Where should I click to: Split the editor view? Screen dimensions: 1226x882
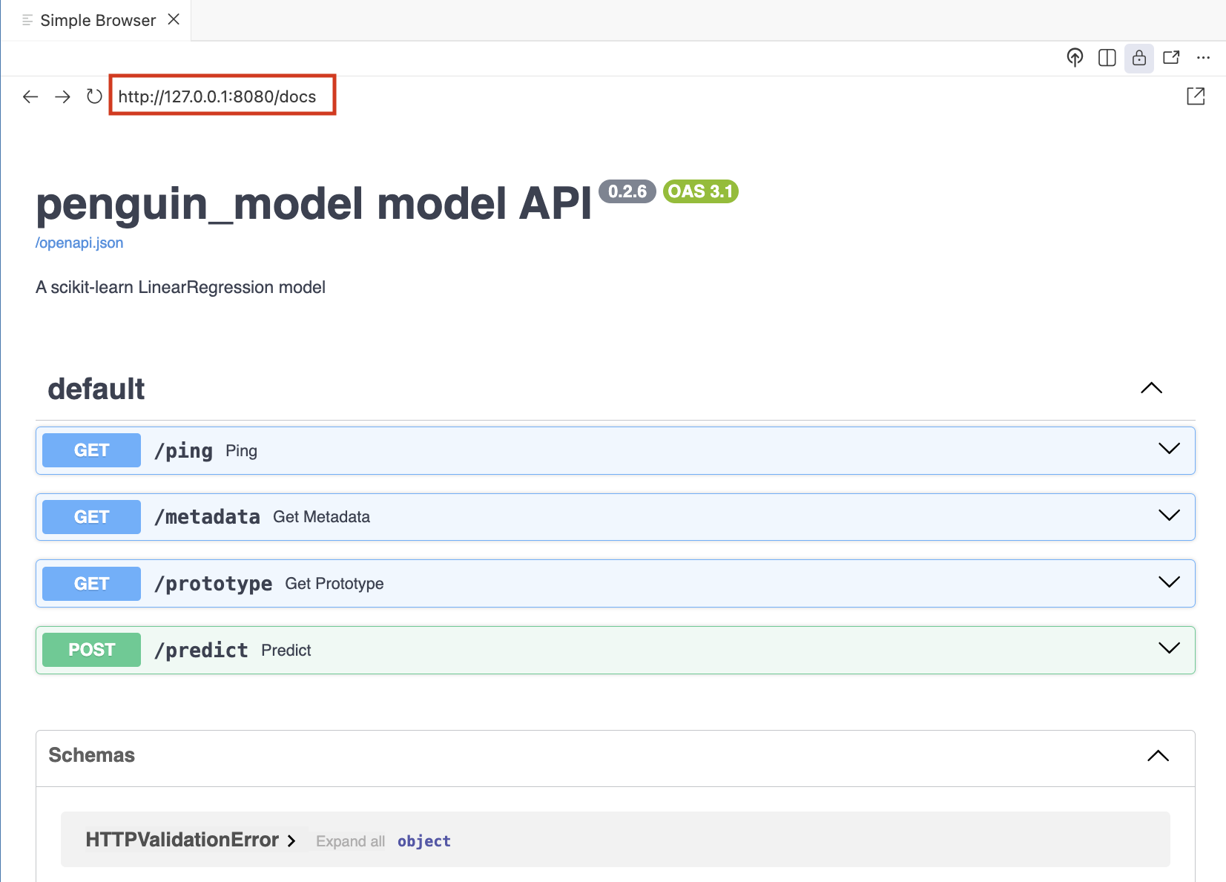tap(1107, 58)
